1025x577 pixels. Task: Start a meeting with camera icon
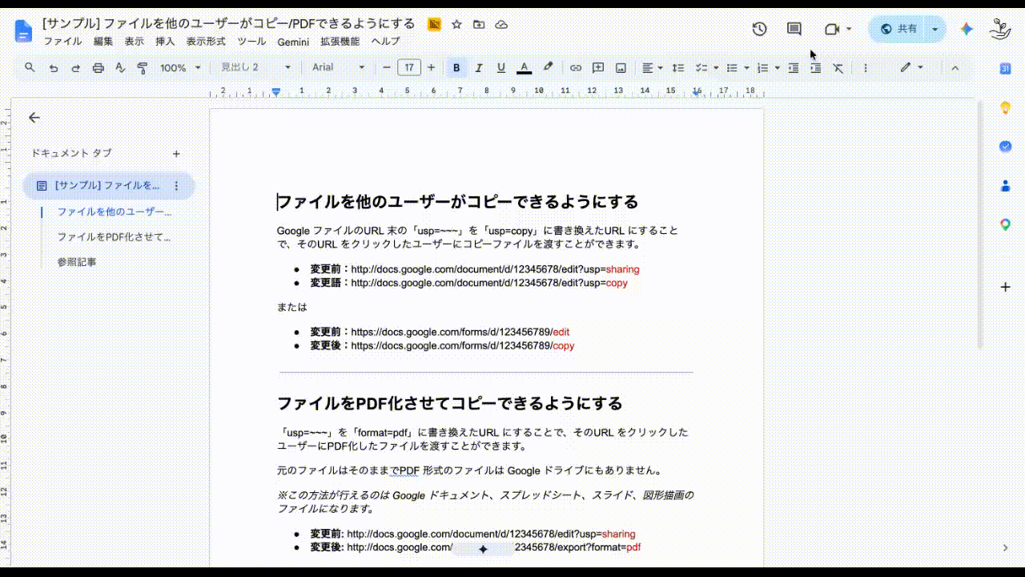[832, 29]
